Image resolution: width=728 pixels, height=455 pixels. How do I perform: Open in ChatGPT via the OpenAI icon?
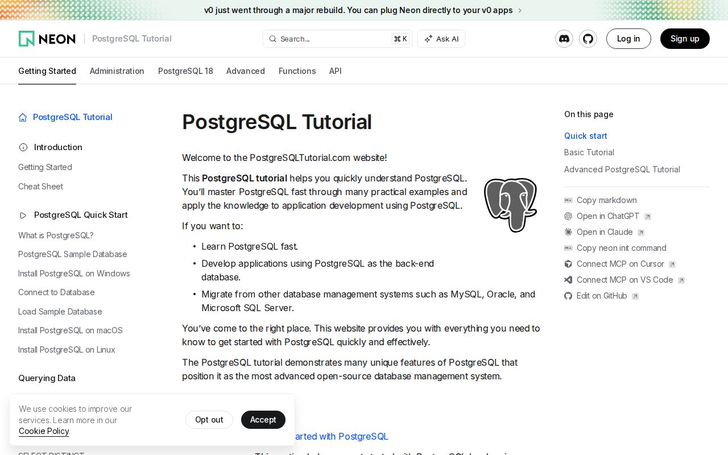click(x=568, y=216)
